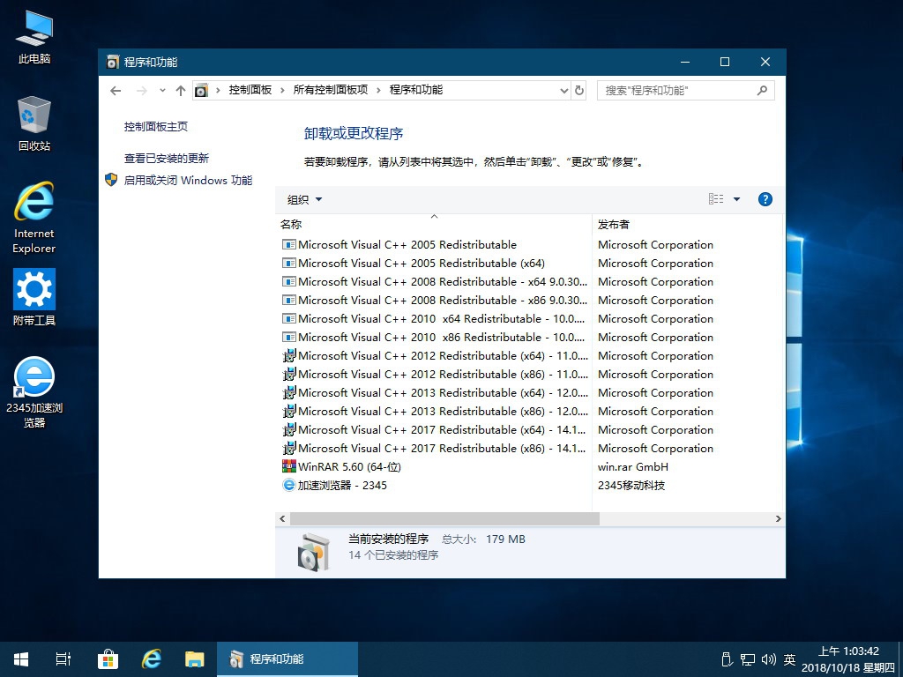Click the WinRAR 5.60 program icon
The width and height of the screenshot is (903, 677).
pyautogui.click(x=289, y=466)
